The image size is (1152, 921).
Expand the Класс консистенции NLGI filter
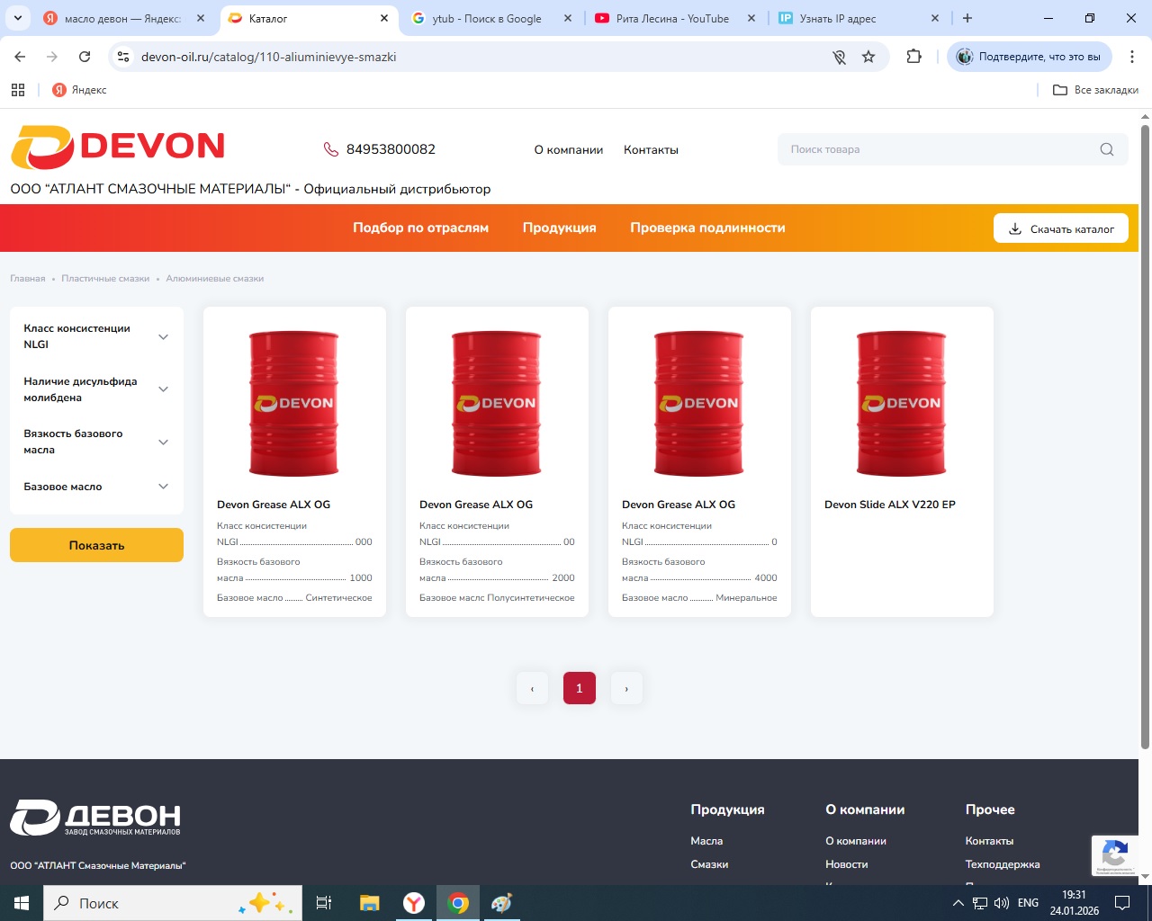point(96,336)
